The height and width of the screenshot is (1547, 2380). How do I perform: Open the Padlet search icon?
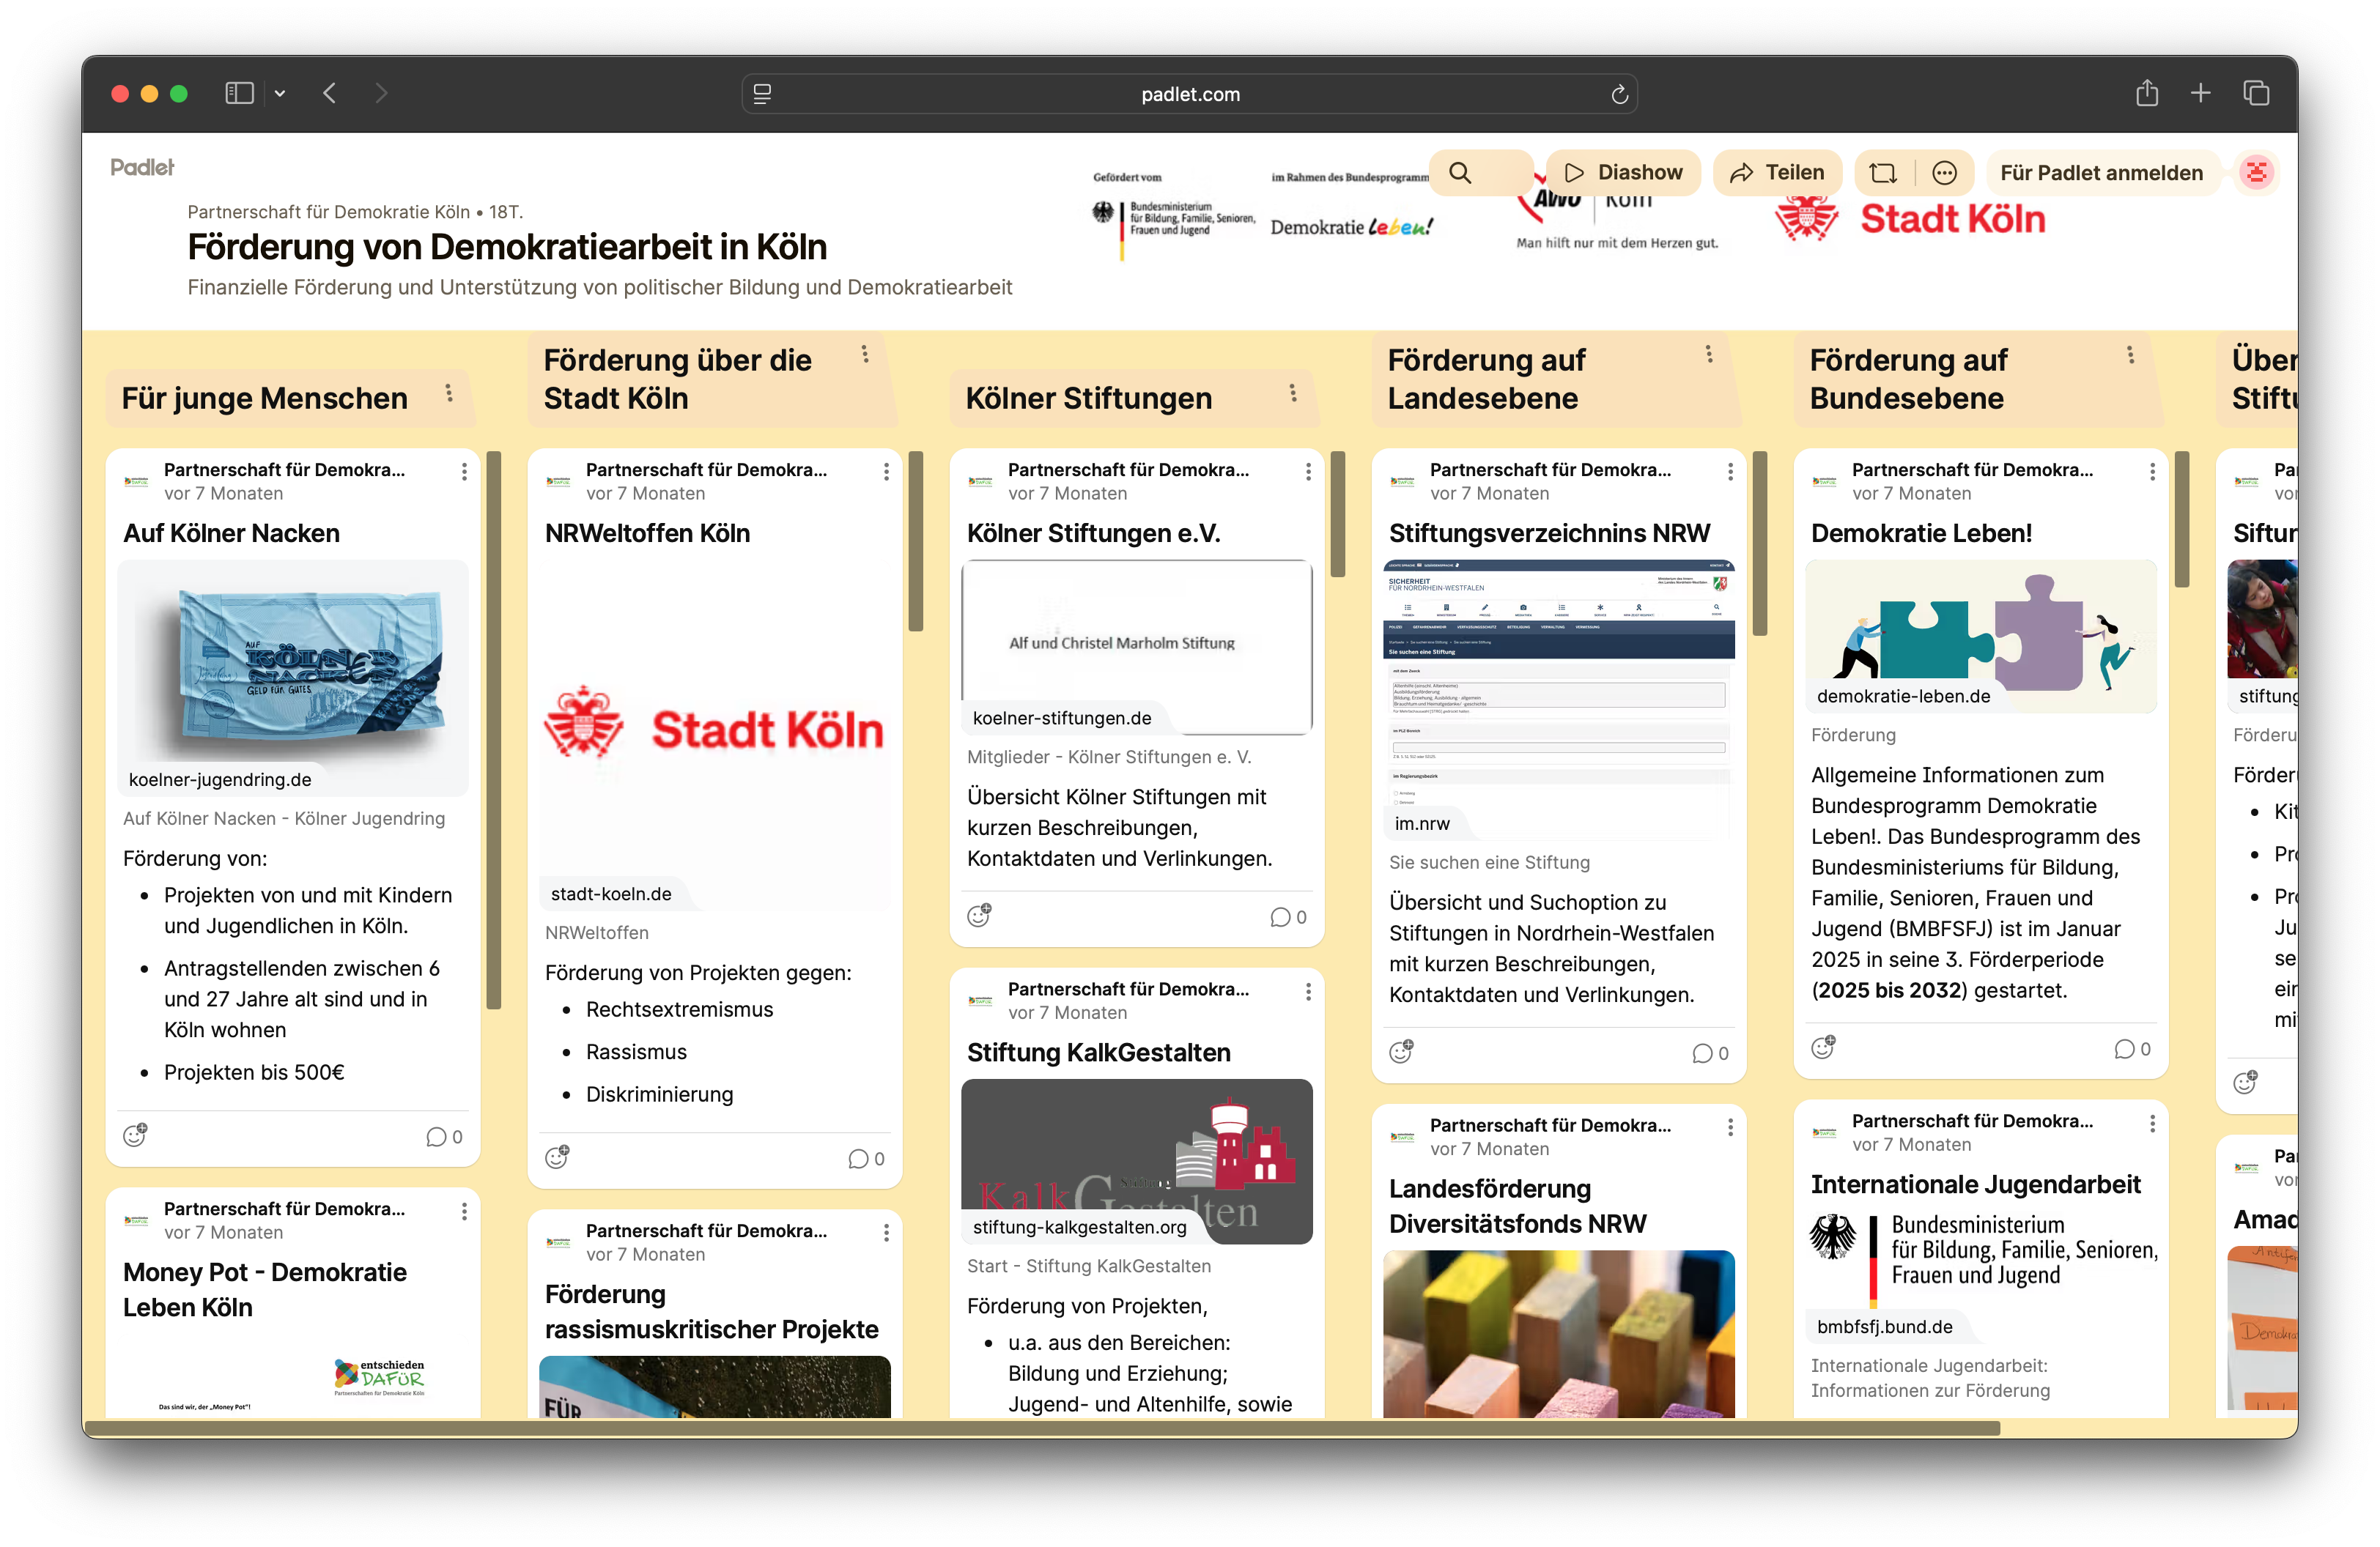1460,173
